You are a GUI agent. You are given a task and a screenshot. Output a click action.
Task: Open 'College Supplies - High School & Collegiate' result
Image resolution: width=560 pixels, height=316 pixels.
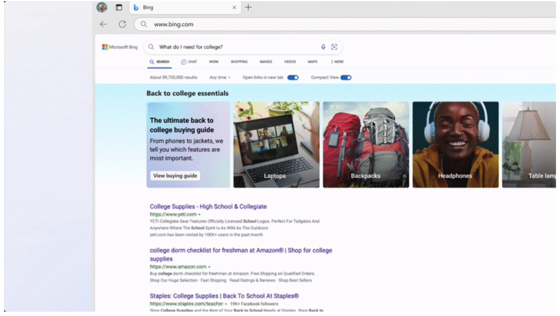pyautogui.click(x=208, y=207)
